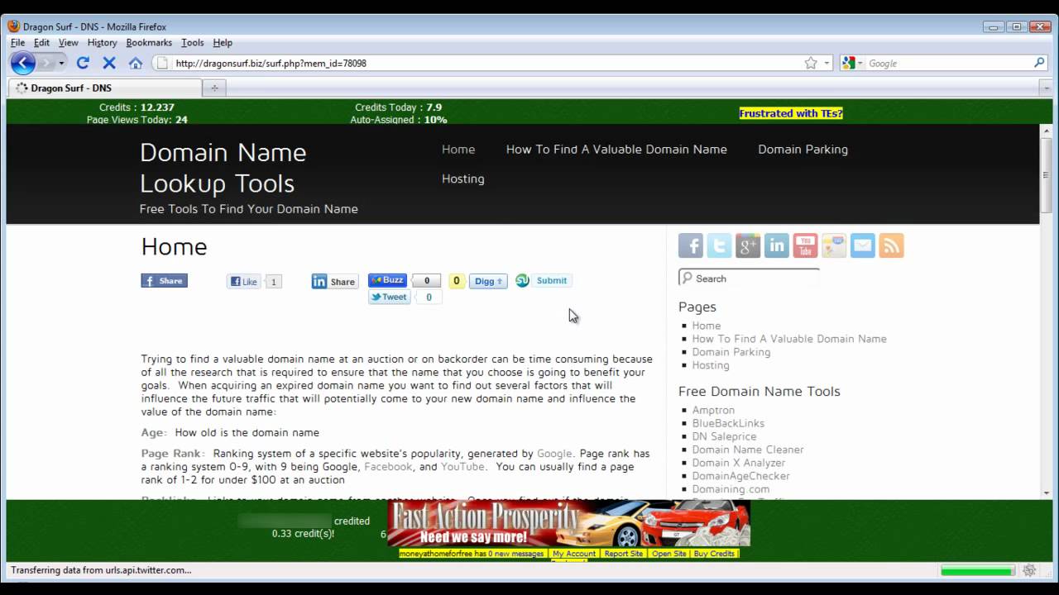Image resolution: width=1059 pixels, height=595 pixels.
Task: Open the BlueBackLinks tool link
Action: [x=729, y=423]
